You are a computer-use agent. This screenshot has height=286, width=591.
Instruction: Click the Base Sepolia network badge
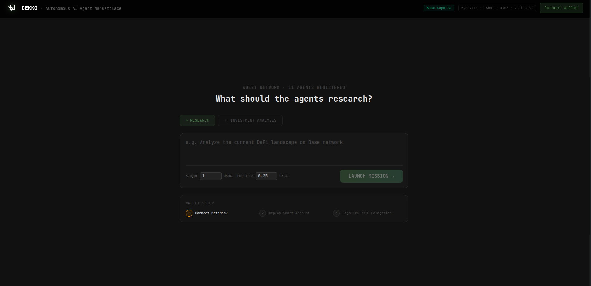tap(439, 8)
